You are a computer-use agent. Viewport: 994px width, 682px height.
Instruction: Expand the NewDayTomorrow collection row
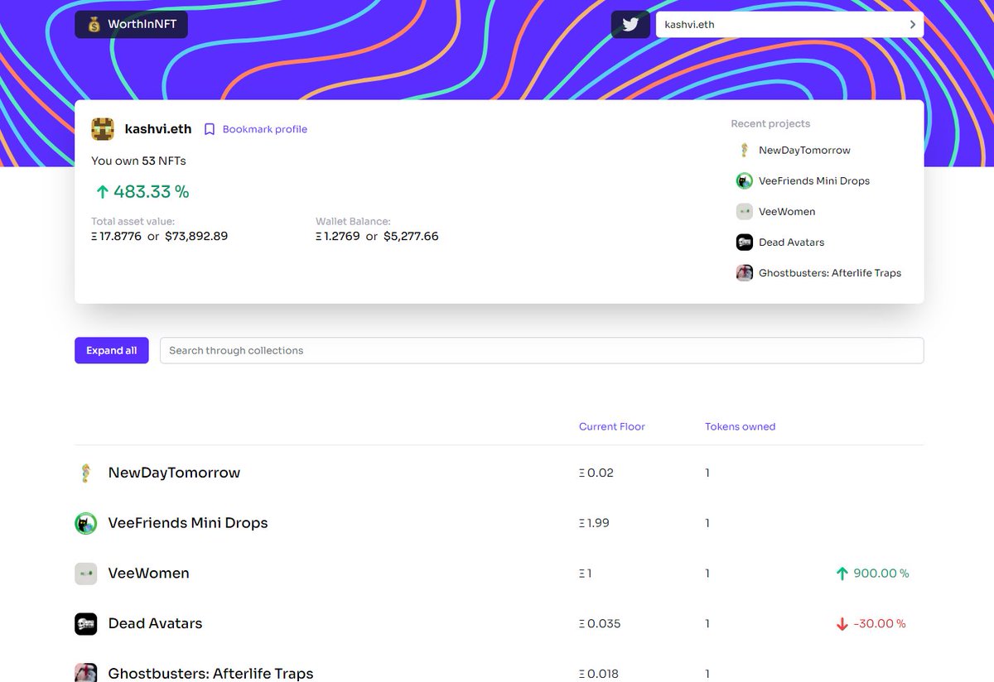(x=499, y=473)
